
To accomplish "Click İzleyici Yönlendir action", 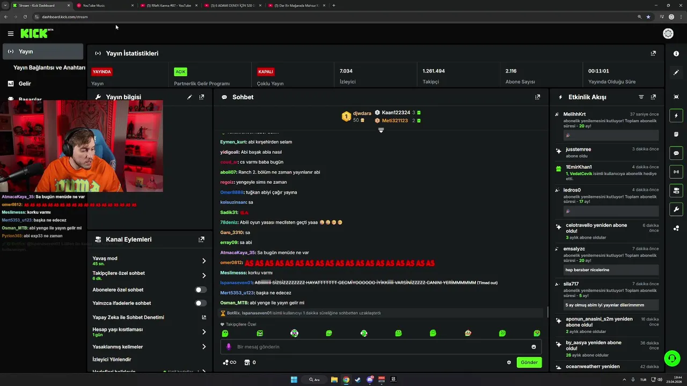I will tap(112, 359).
